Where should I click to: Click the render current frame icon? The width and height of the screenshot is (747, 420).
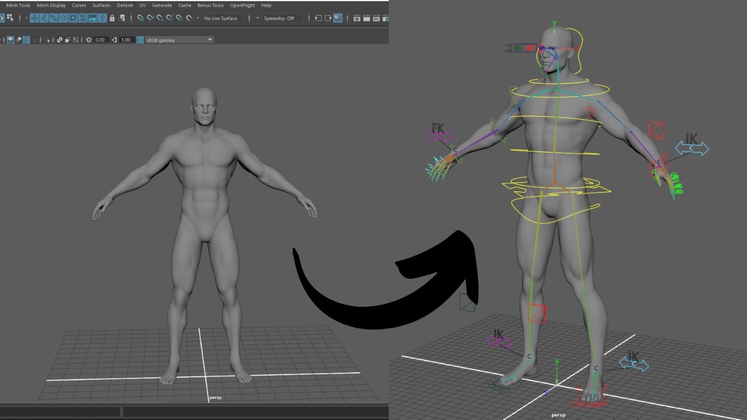point(367,18)
